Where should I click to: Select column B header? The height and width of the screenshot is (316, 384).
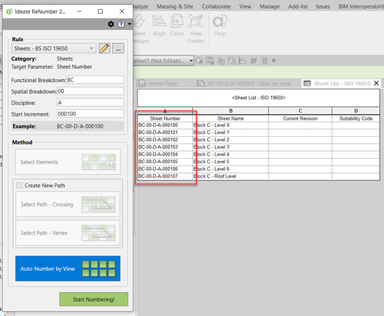(230, 111)
